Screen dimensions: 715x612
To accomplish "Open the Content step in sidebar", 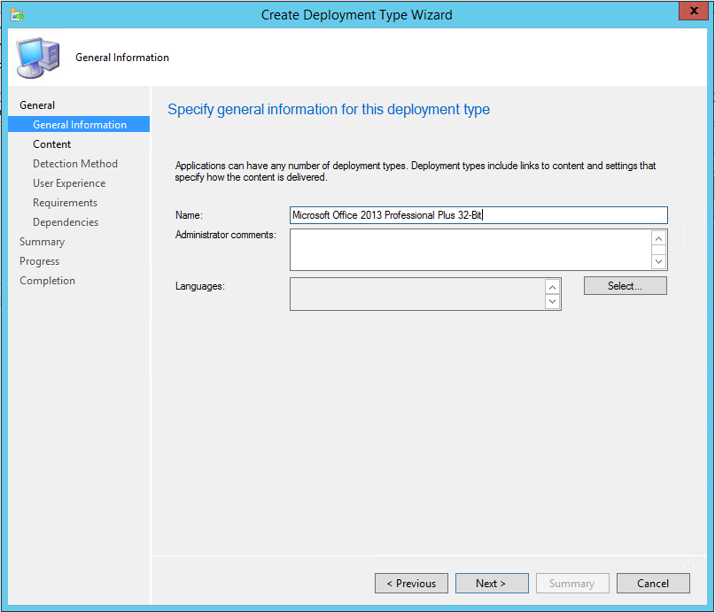I will [52, 144].
